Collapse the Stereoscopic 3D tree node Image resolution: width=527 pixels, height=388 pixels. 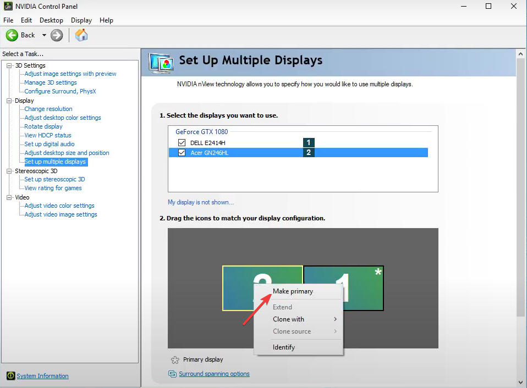(x=9, y=171)
